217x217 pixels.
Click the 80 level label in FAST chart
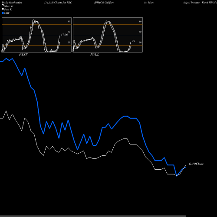[69, 21]
